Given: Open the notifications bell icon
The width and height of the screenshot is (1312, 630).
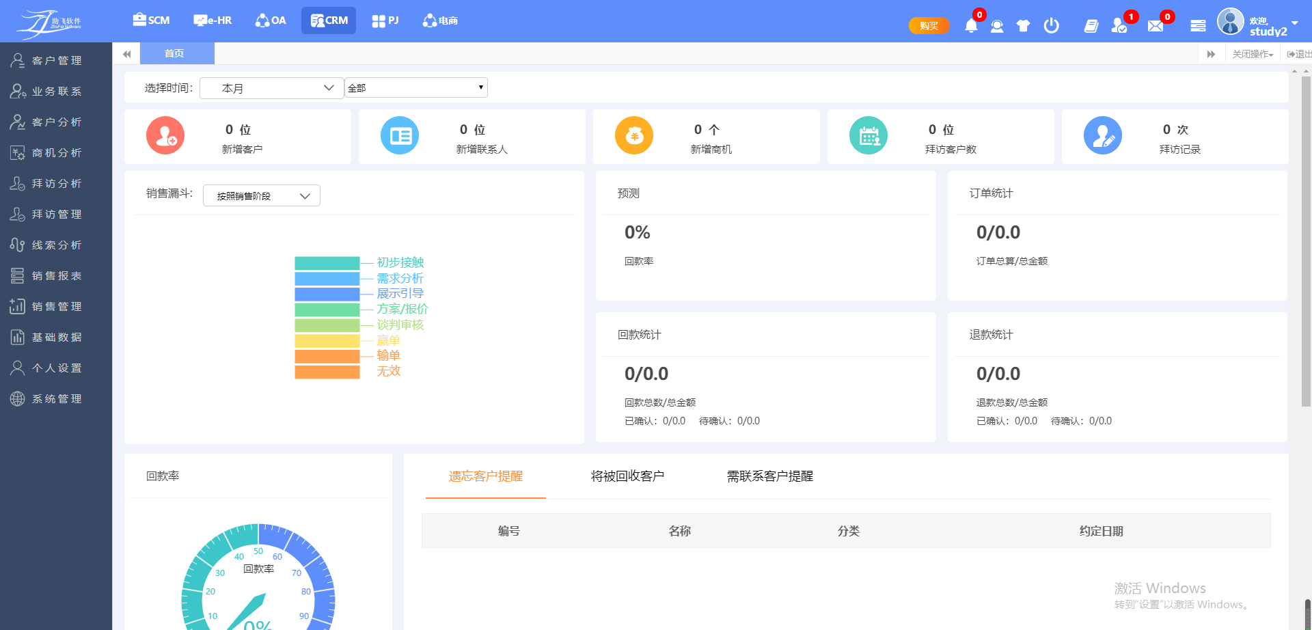Looking at the screenshot, I should (x=971, y=26).
